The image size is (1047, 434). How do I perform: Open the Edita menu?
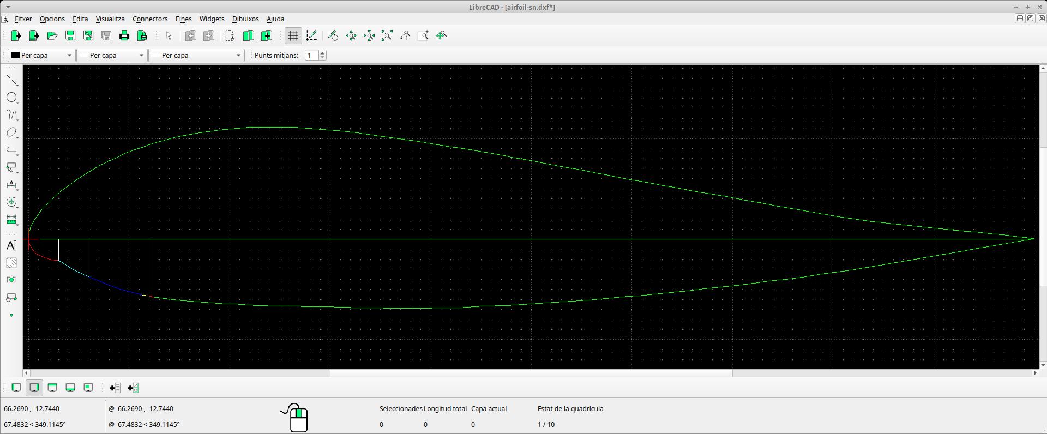coord(80,19)
